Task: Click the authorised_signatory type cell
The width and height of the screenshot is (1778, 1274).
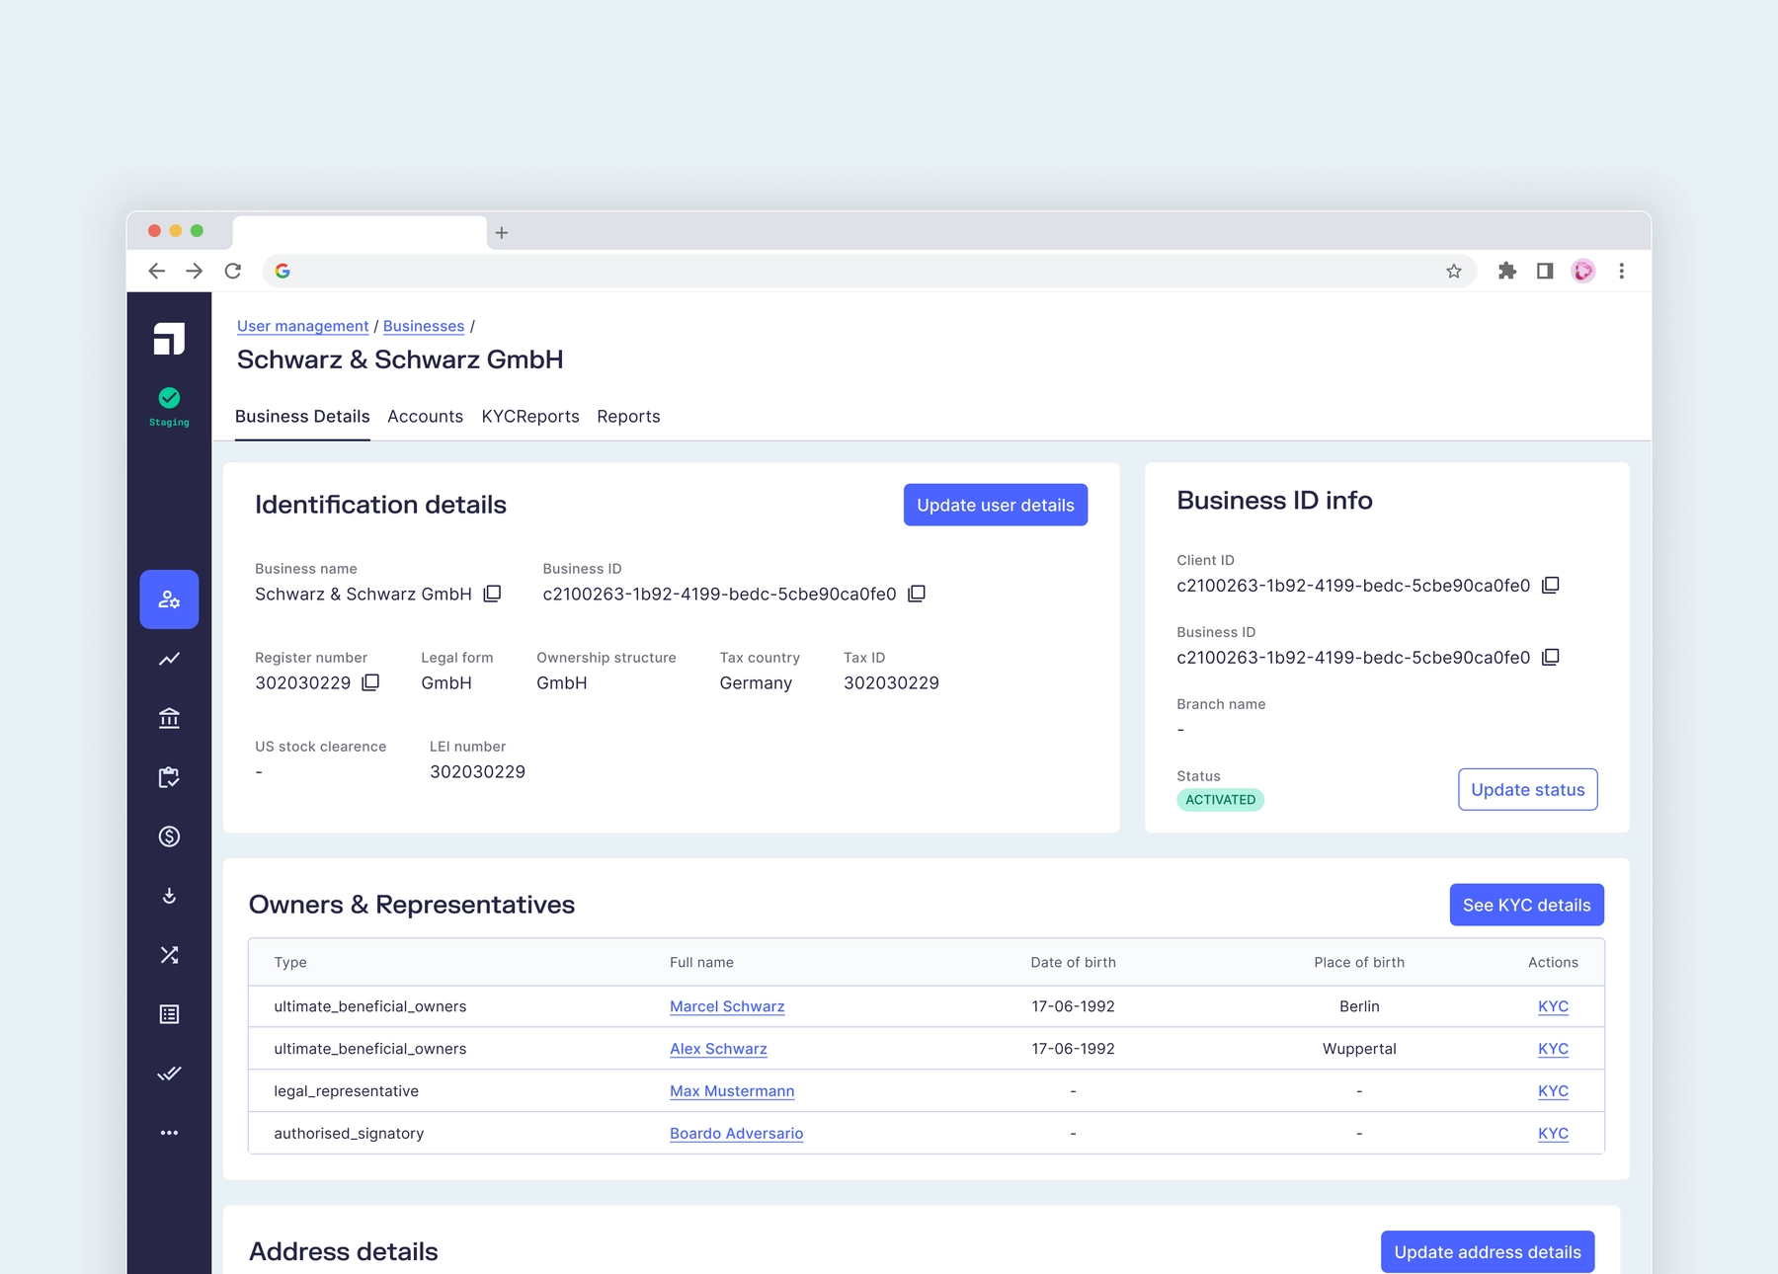Action: [349, 1134]
